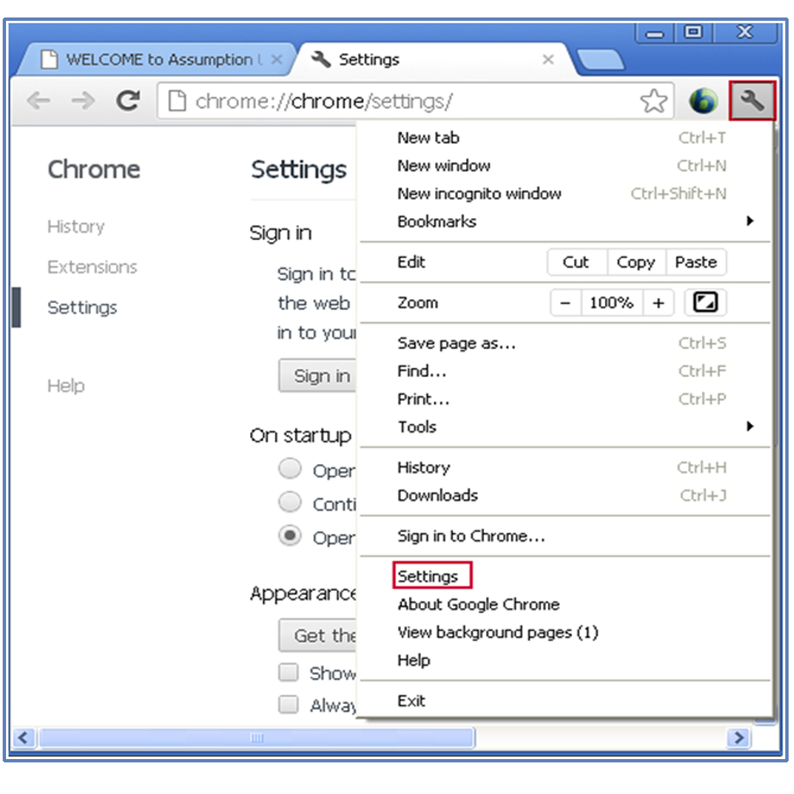The image size is (794, 794).
Task: Expand the Bookmarks submenu
Action: pos(750,221)
